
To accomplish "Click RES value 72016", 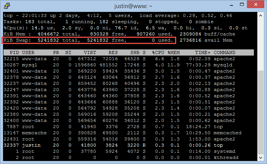I will (110, 59).
